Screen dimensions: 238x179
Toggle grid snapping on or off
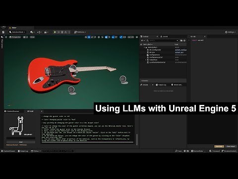click(x=106, y=37)
